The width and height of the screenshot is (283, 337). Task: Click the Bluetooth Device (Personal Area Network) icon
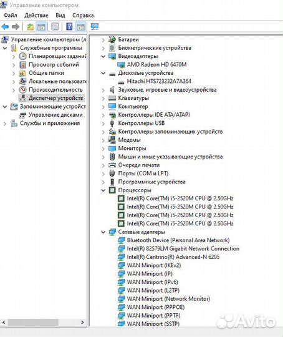coord(121,240)
